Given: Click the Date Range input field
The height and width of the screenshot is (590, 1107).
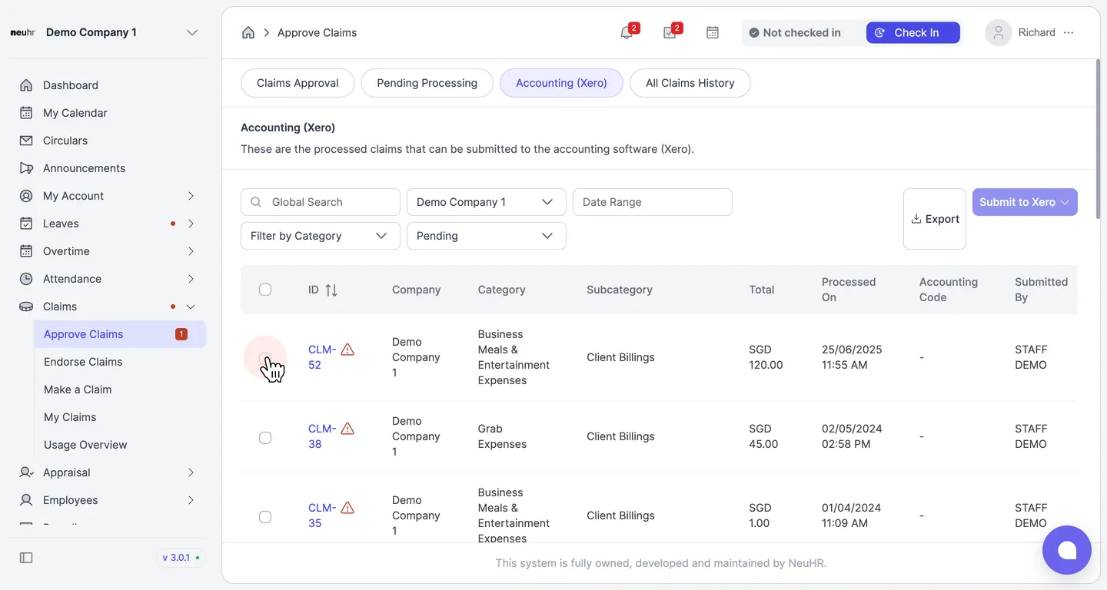Looking at the screenshot, I should click(x=653, y=202).
